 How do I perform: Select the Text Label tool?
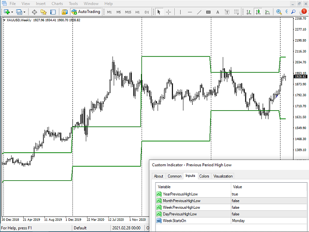tap(227, 12)
